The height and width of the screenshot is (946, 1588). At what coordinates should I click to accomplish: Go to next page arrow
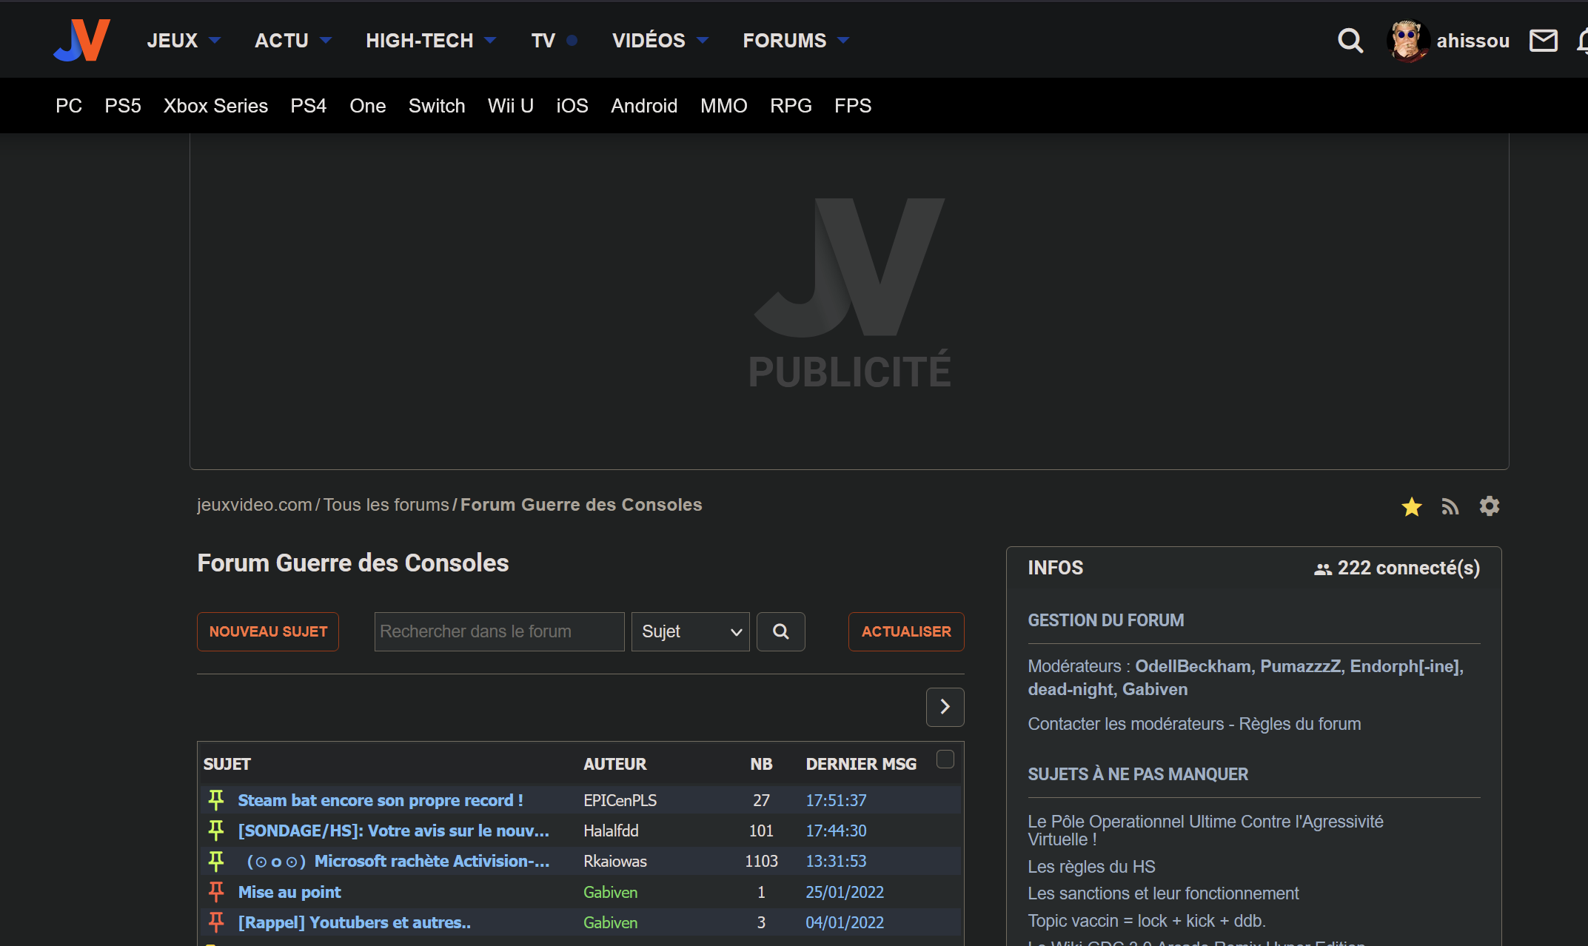(x=945, y=707)
